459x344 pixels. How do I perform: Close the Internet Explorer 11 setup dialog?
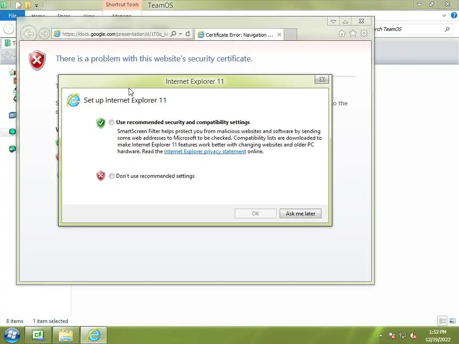322,79
